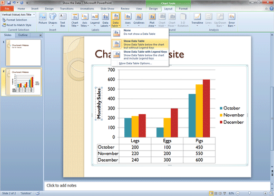Select slide 1 thumbnail
The height and width of the screenshot is (196, 274).
pos(23,53)
